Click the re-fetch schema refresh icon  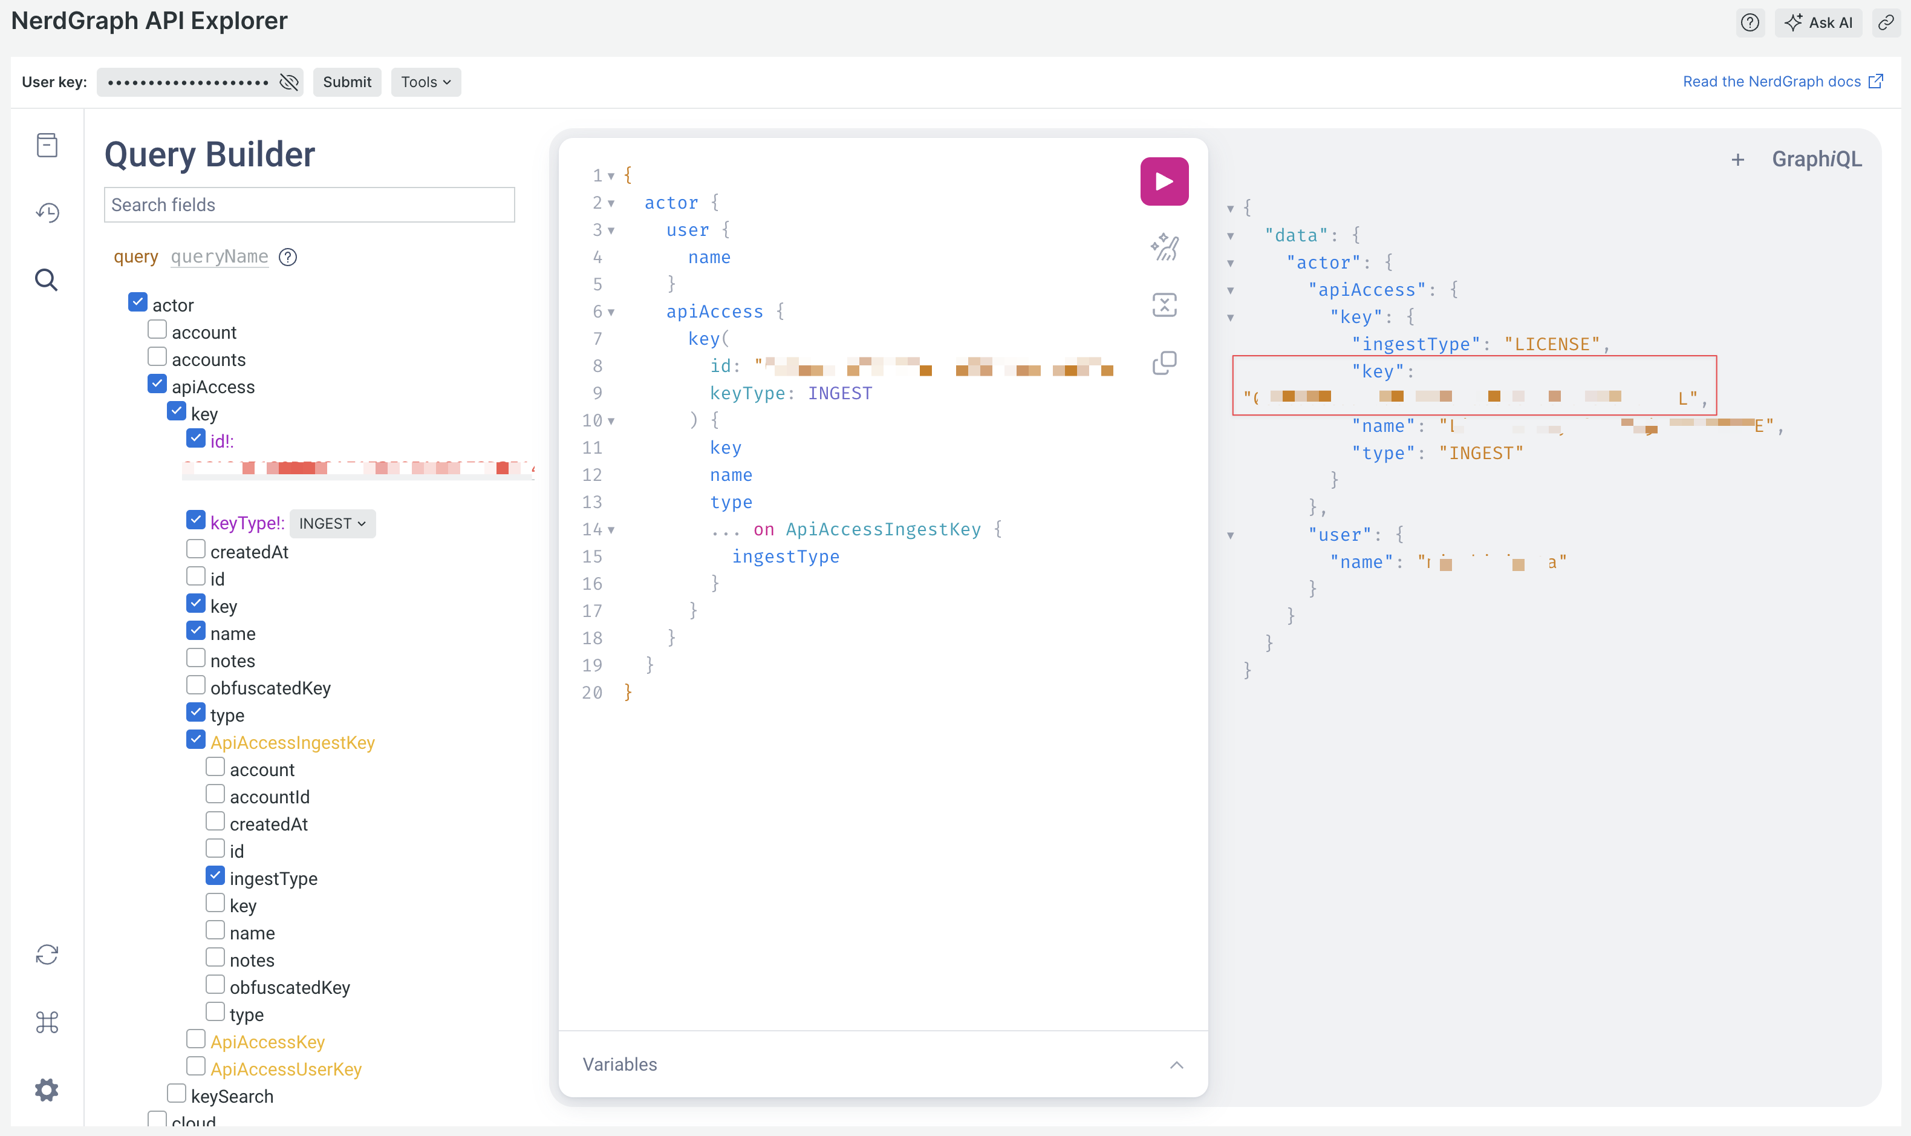pyautogui.click(x=47, y=955)
